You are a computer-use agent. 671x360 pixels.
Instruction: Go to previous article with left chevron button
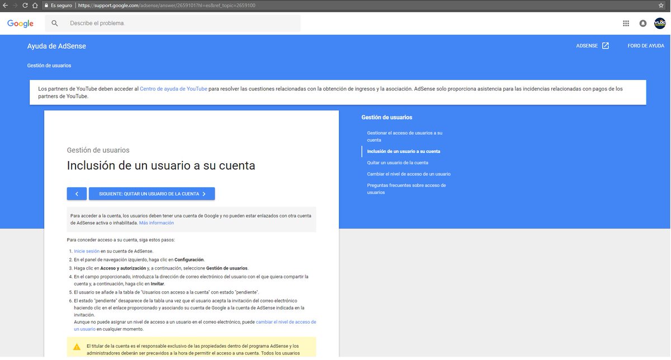tap(77, 193)
